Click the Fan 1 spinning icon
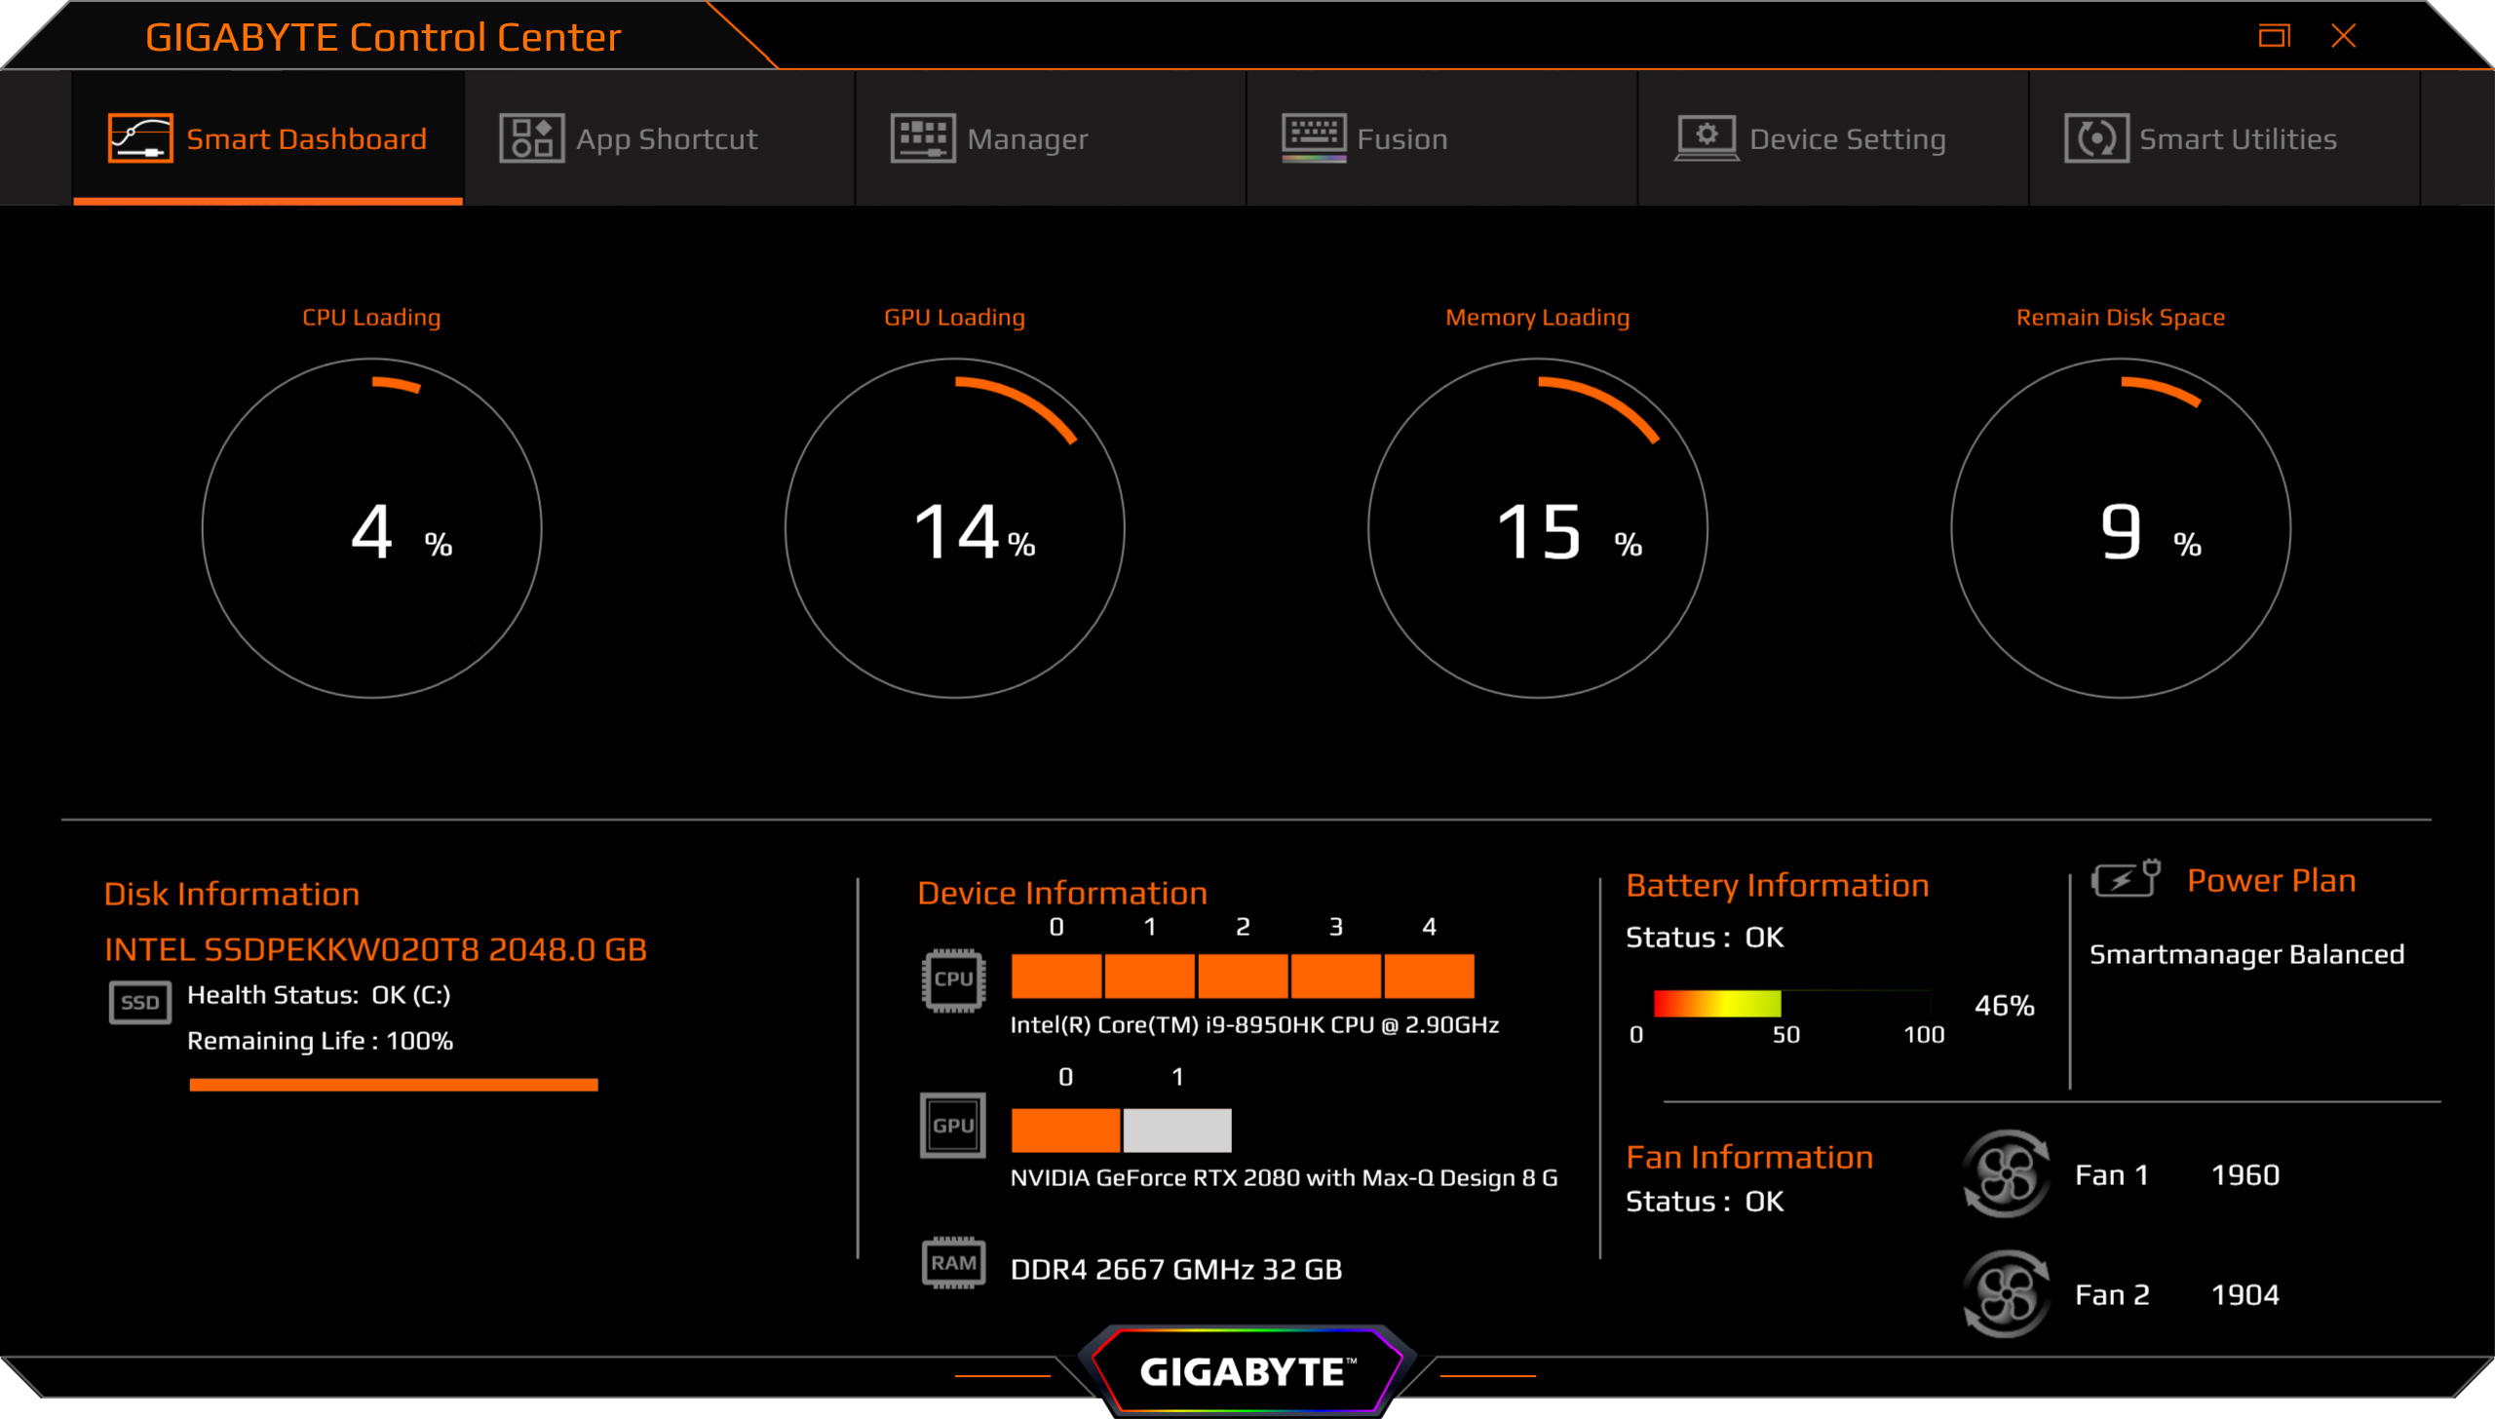 pyautogui.click(x=2006, y=1174)
